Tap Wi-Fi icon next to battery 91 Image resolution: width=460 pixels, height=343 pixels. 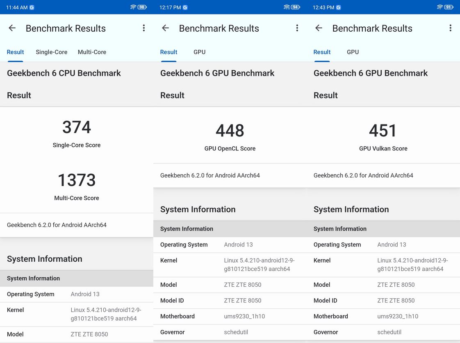(x=440, y=7)
